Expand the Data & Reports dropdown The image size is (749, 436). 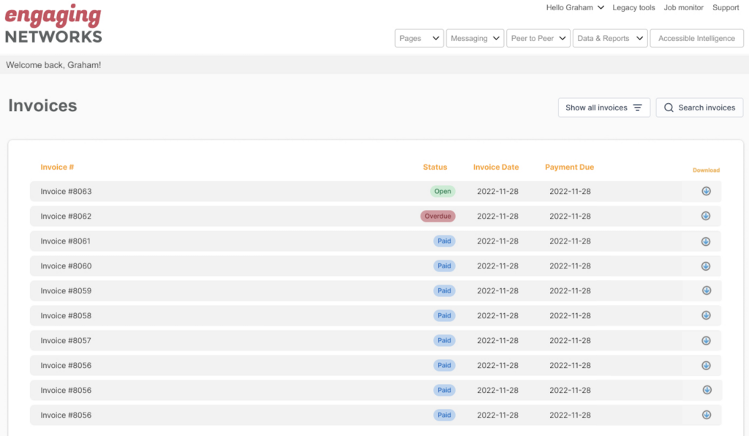pos(610,39)
